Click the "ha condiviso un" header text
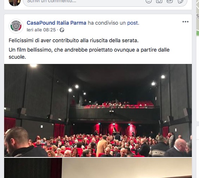Viewport: 199px width, 178px height. 107,23
